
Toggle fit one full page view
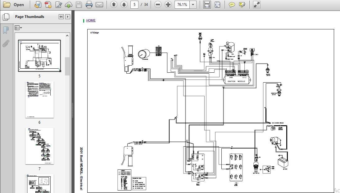(217, 5)
